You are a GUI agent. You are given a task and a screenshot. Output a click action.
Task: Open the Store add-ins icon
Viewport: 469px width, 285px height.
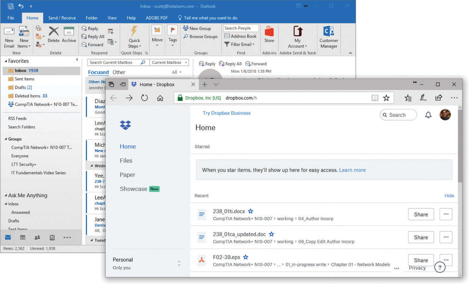[269, 31]
